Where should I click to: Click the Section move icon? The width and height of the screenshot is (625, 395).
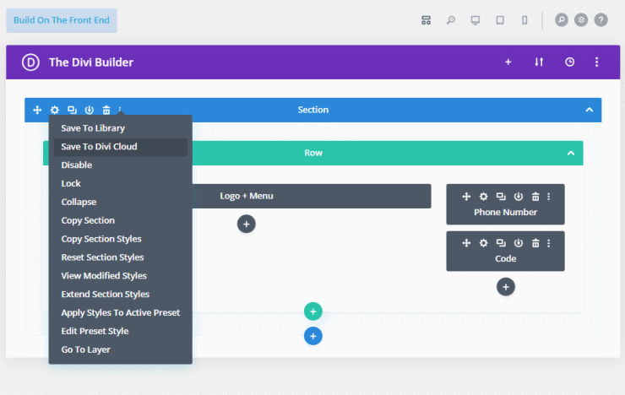[x=37, y=110]
